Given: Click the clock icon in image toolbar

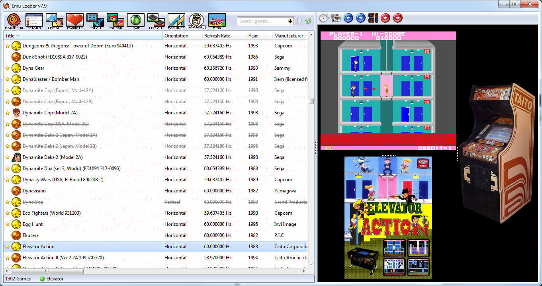Looking at the screenshot, I should pos(324,18).
